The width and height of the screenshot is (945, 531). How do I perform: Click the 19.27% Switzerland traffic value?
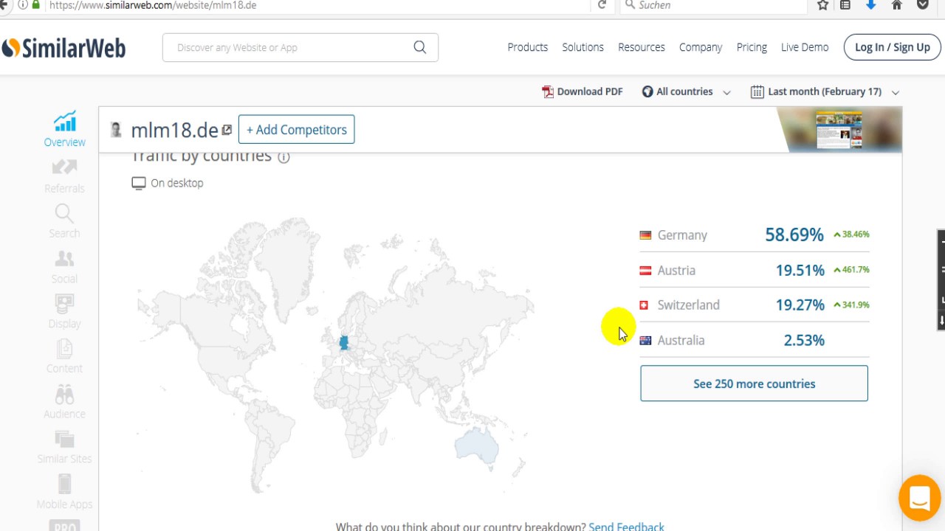click(x=800, y=305)
